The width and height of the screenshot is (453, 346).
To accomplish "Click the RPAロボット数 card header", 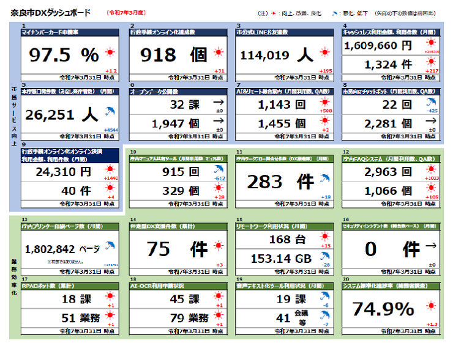I will [70, 286].
